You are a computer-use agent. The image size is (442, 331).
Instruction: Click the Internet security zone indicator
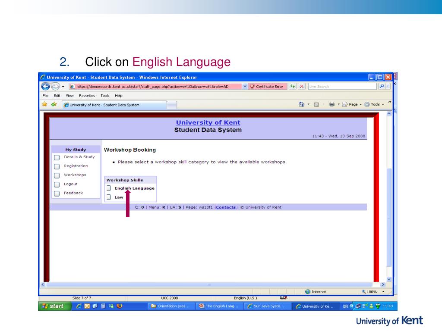(x=316, y=292)
